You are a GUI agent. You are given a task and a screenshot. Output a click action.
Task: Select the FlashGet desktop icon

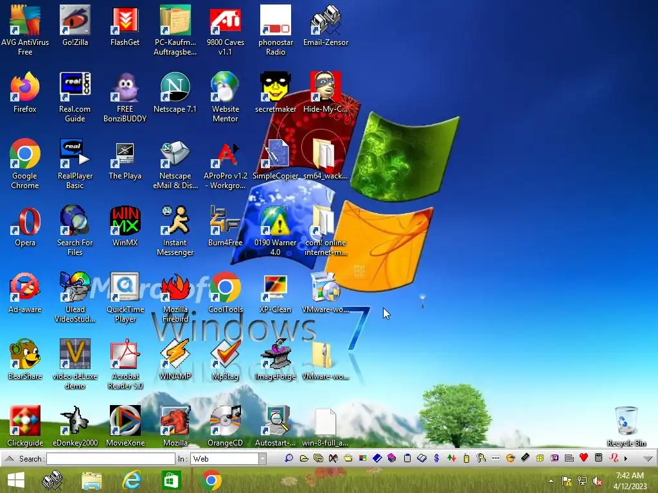pos(125,25)
